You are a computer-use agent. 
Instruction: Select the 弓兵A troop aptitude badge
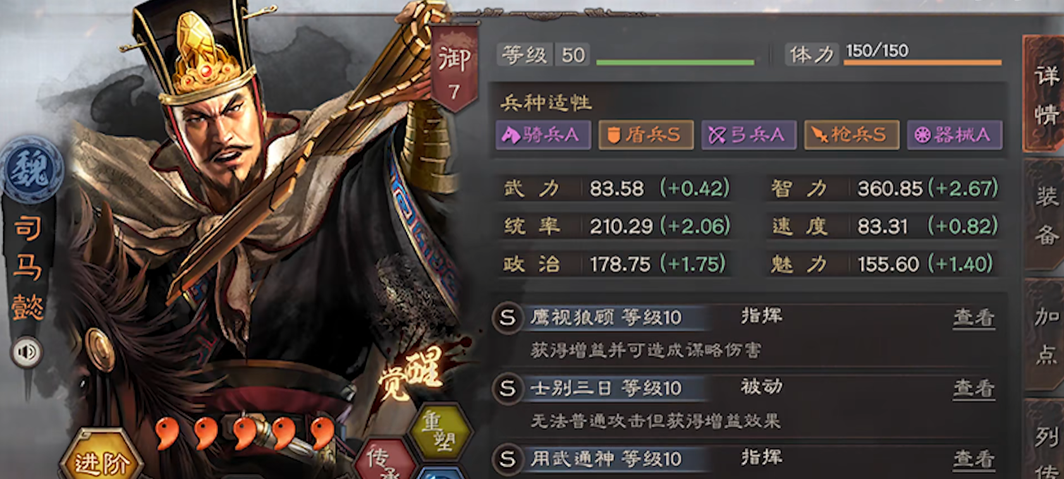click(x=749, y=135)
